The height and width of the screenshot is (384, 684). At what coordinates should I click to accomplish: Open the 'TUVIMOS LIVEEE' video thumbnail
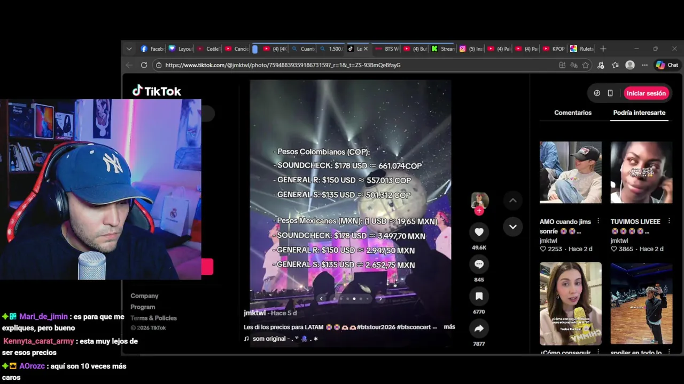tap(641, 172)
